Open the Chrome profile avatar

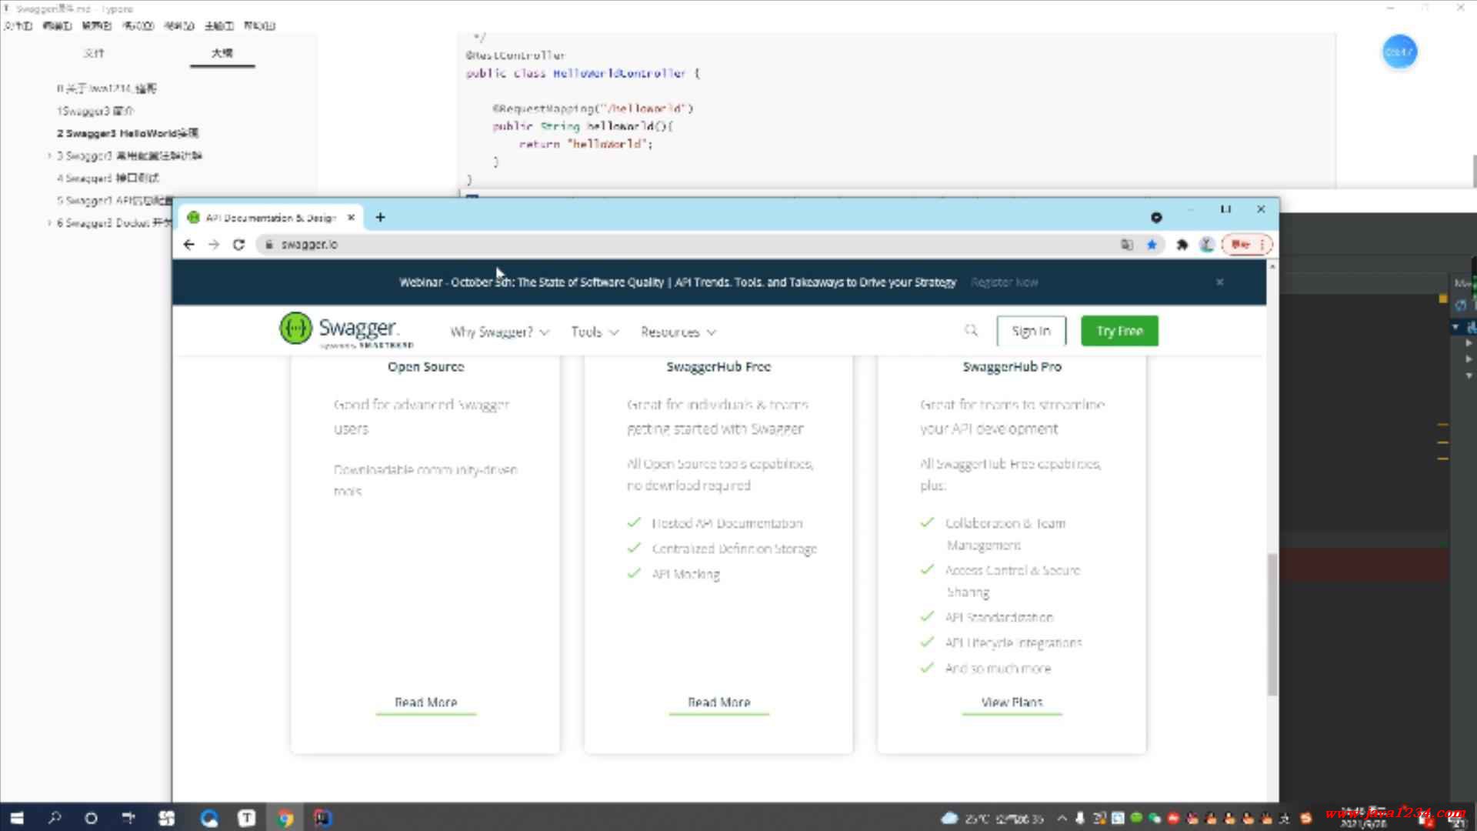click(1207, 245)
